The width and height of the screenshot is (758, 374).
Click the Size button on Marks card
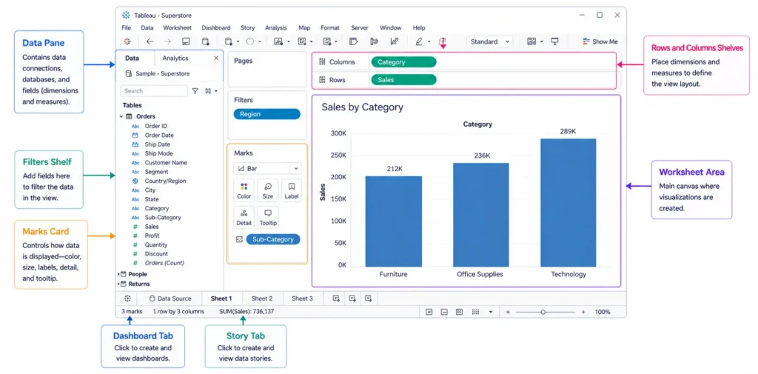pyautogui.click(x=268, y=190)
